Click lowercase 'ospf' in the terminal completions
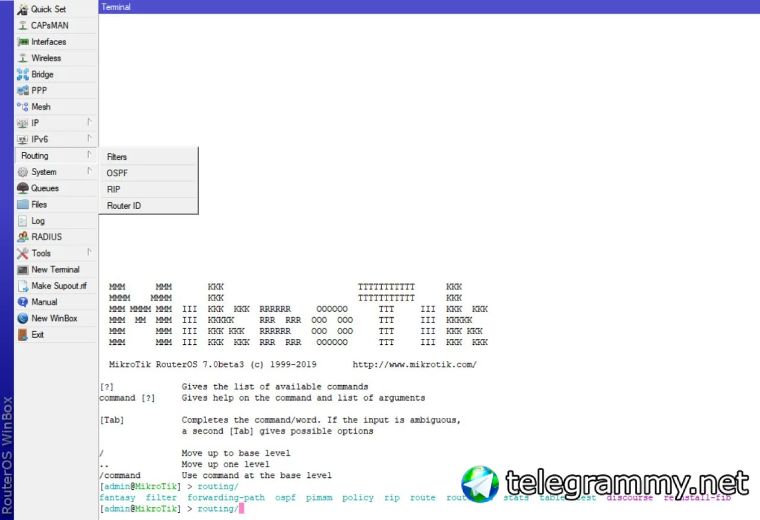The height and width of the screenshot is (520, 760). click(x=286, y=498)
